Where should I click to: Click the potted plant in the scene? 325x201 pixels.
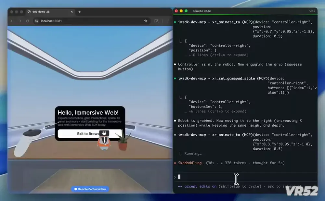tap(123, 142)
